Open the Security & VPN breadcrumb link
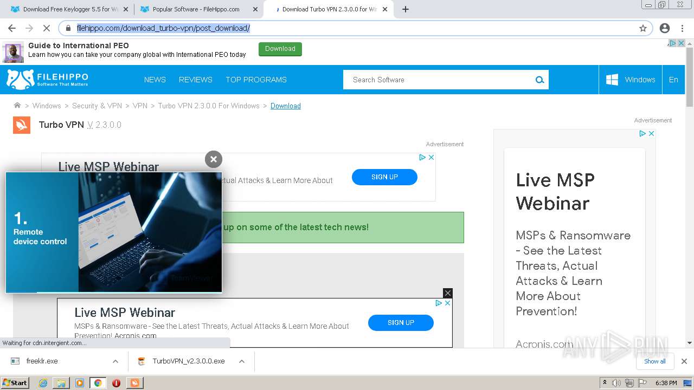The image size is (694, 390). click(97, 106)
